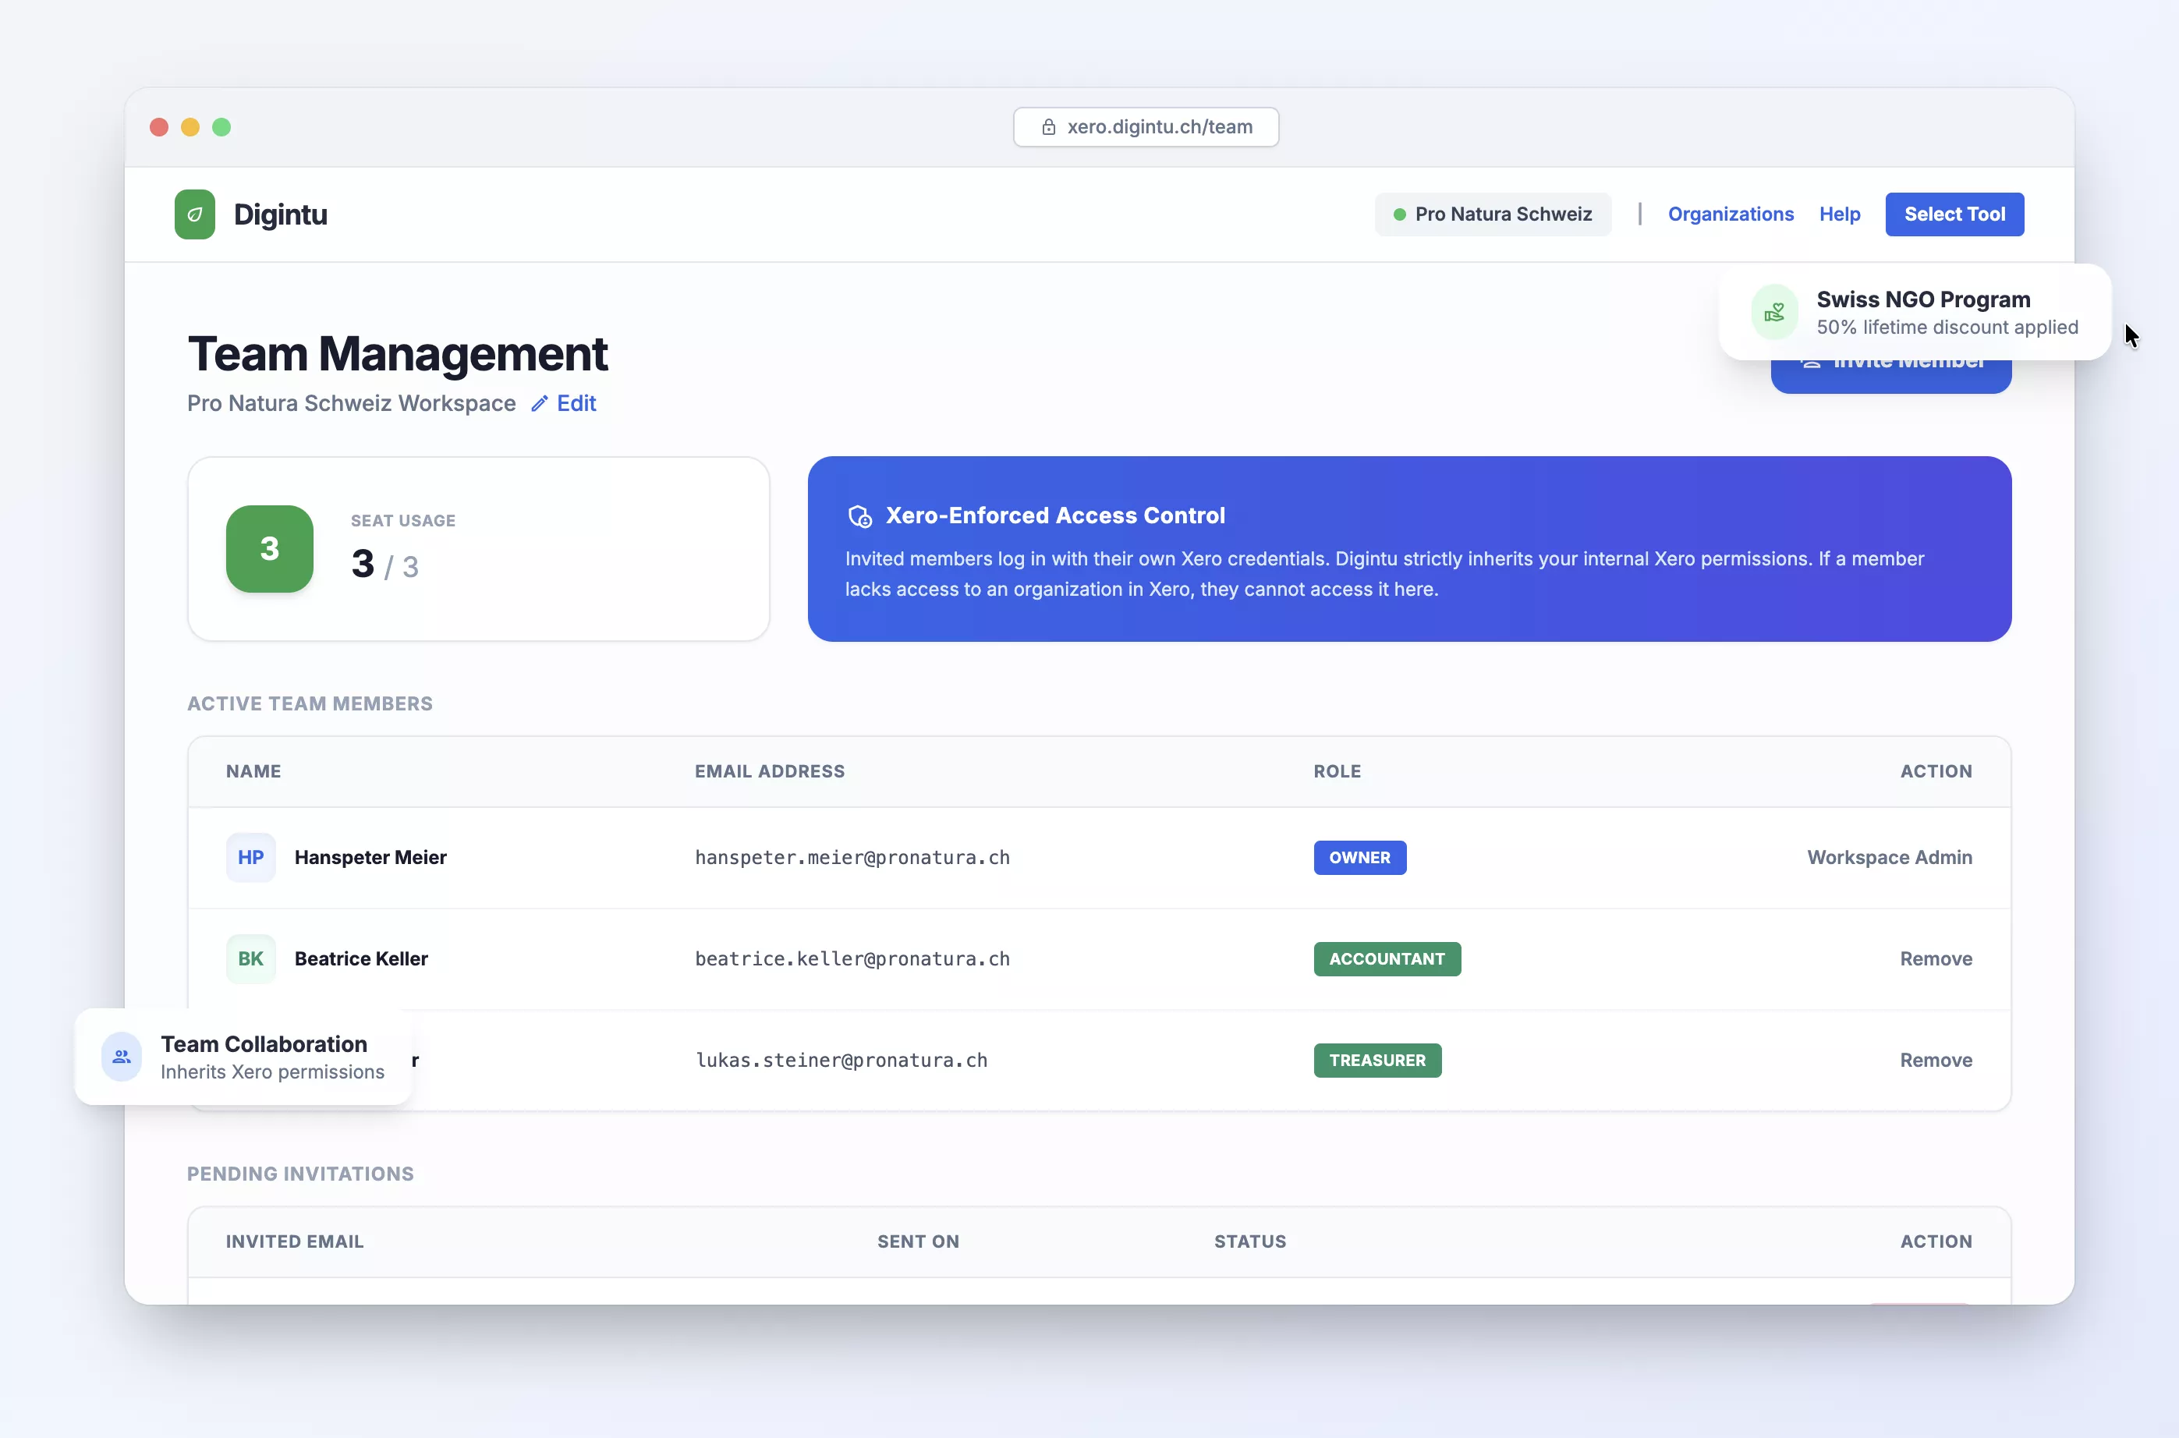This screenshot has height=1438, width=2179.
Task: Click the Workspace Admin label
Action: point(1889,858)
